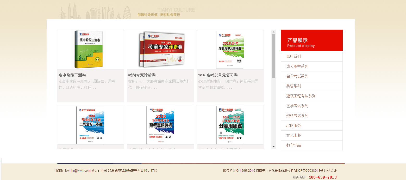
Task: Click the 高中阶段三测卷 title link
Action: pos(72,75)
